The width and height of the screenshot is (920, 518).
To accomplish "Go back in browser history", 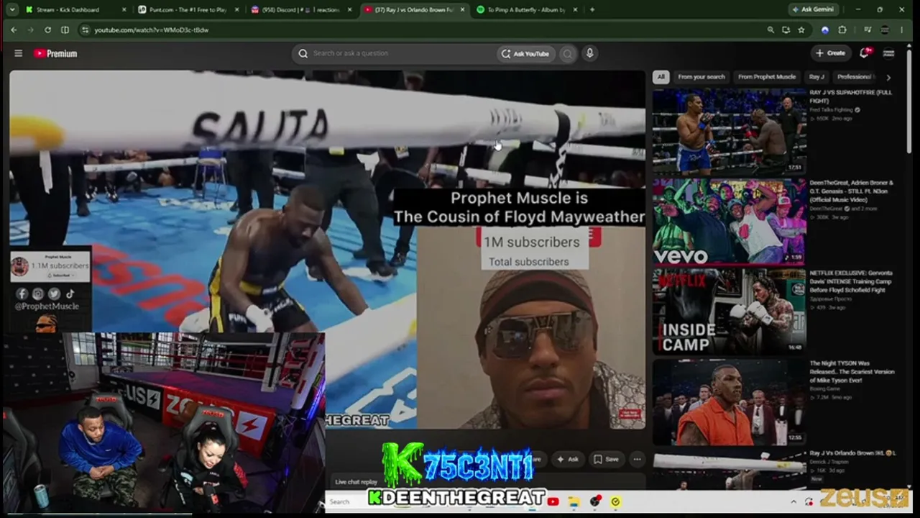I will click(x=14, y=30).
